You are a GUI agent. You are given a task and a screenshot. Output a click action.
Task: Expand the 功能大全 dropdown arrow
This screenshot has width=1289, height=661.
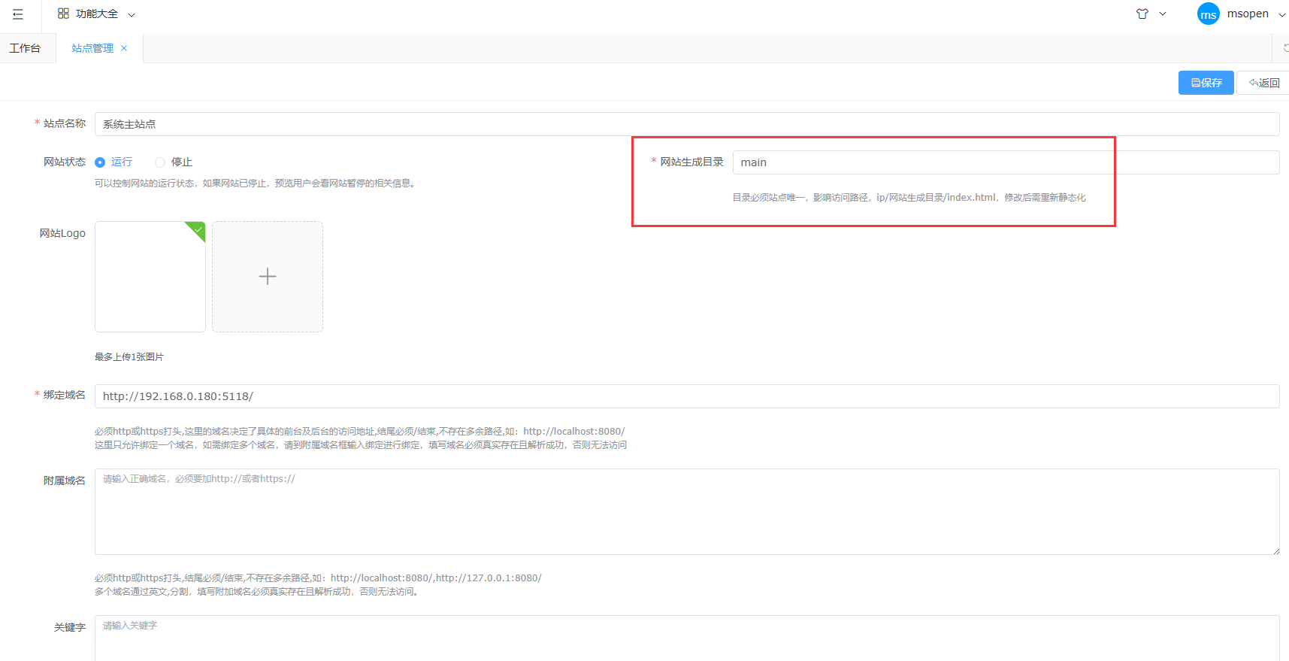tap(132, 15)
